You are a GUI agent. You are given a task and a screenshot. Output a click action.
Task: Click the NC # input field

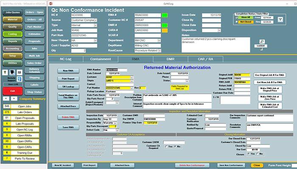(x=81, y=15)
